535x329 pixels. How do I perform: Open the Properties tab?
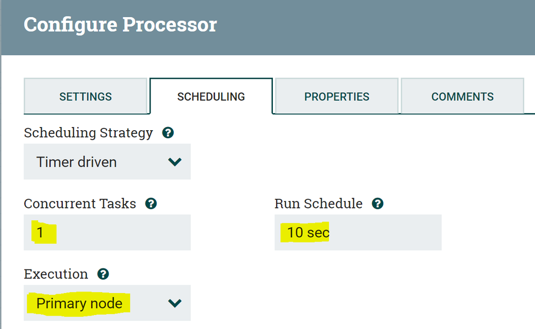click(337, 96)
